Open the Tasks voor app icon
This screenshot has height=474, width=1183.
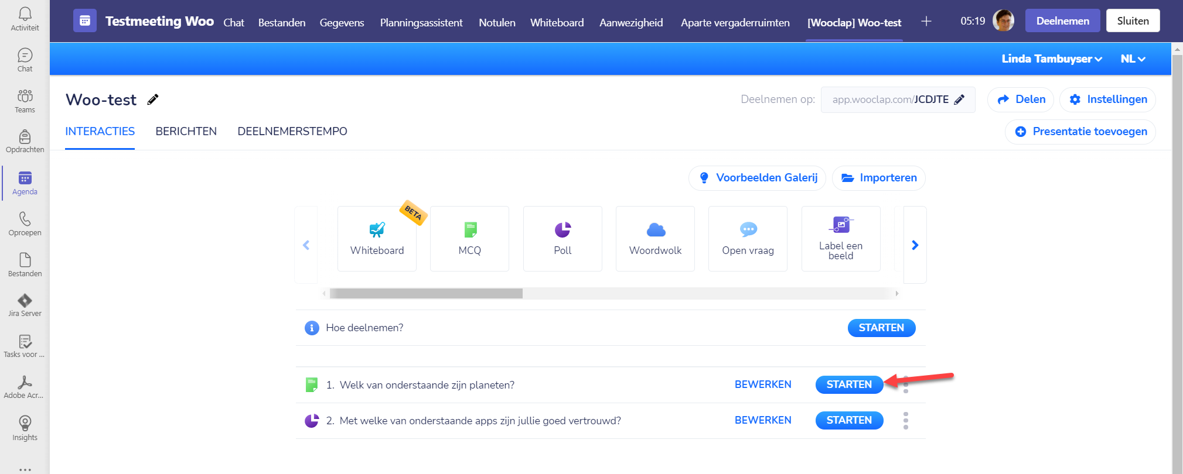click(25, 346)
